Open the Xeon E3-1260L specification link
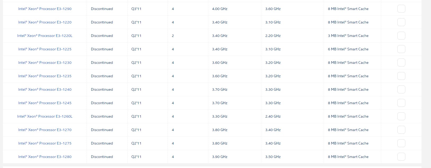The height and width of the screenshot is (168, 431). click(45, 116)
